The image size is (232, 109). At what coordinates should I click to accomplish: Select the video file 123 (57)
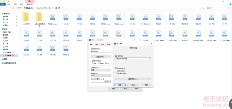click(x=26, y=49)
